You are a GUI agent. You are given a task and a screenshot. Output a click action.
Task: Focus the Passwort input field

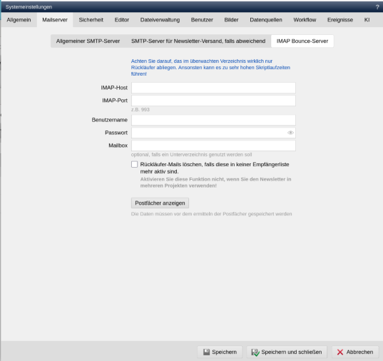pyautogui.click(x=213, y=133)
